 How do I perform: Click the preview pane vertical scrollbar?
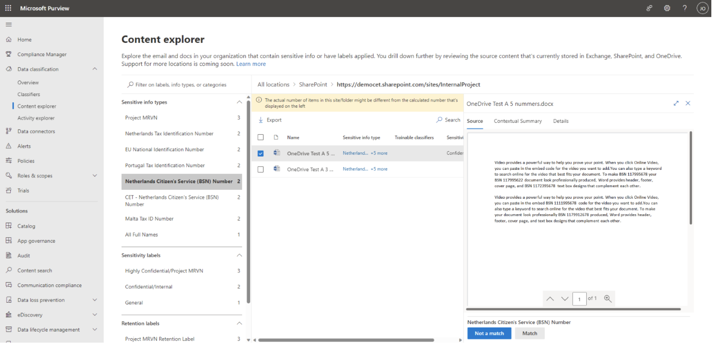pyautogui.click(x=691, y=178)
